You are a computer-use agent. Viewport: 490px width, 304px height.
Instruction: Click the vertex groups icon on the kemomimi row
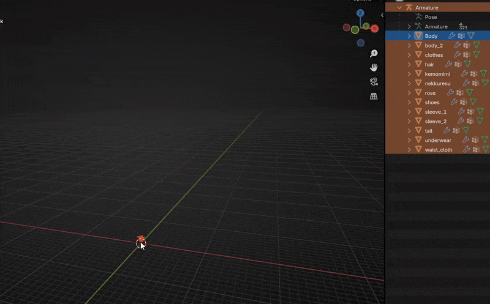point(473,73)
